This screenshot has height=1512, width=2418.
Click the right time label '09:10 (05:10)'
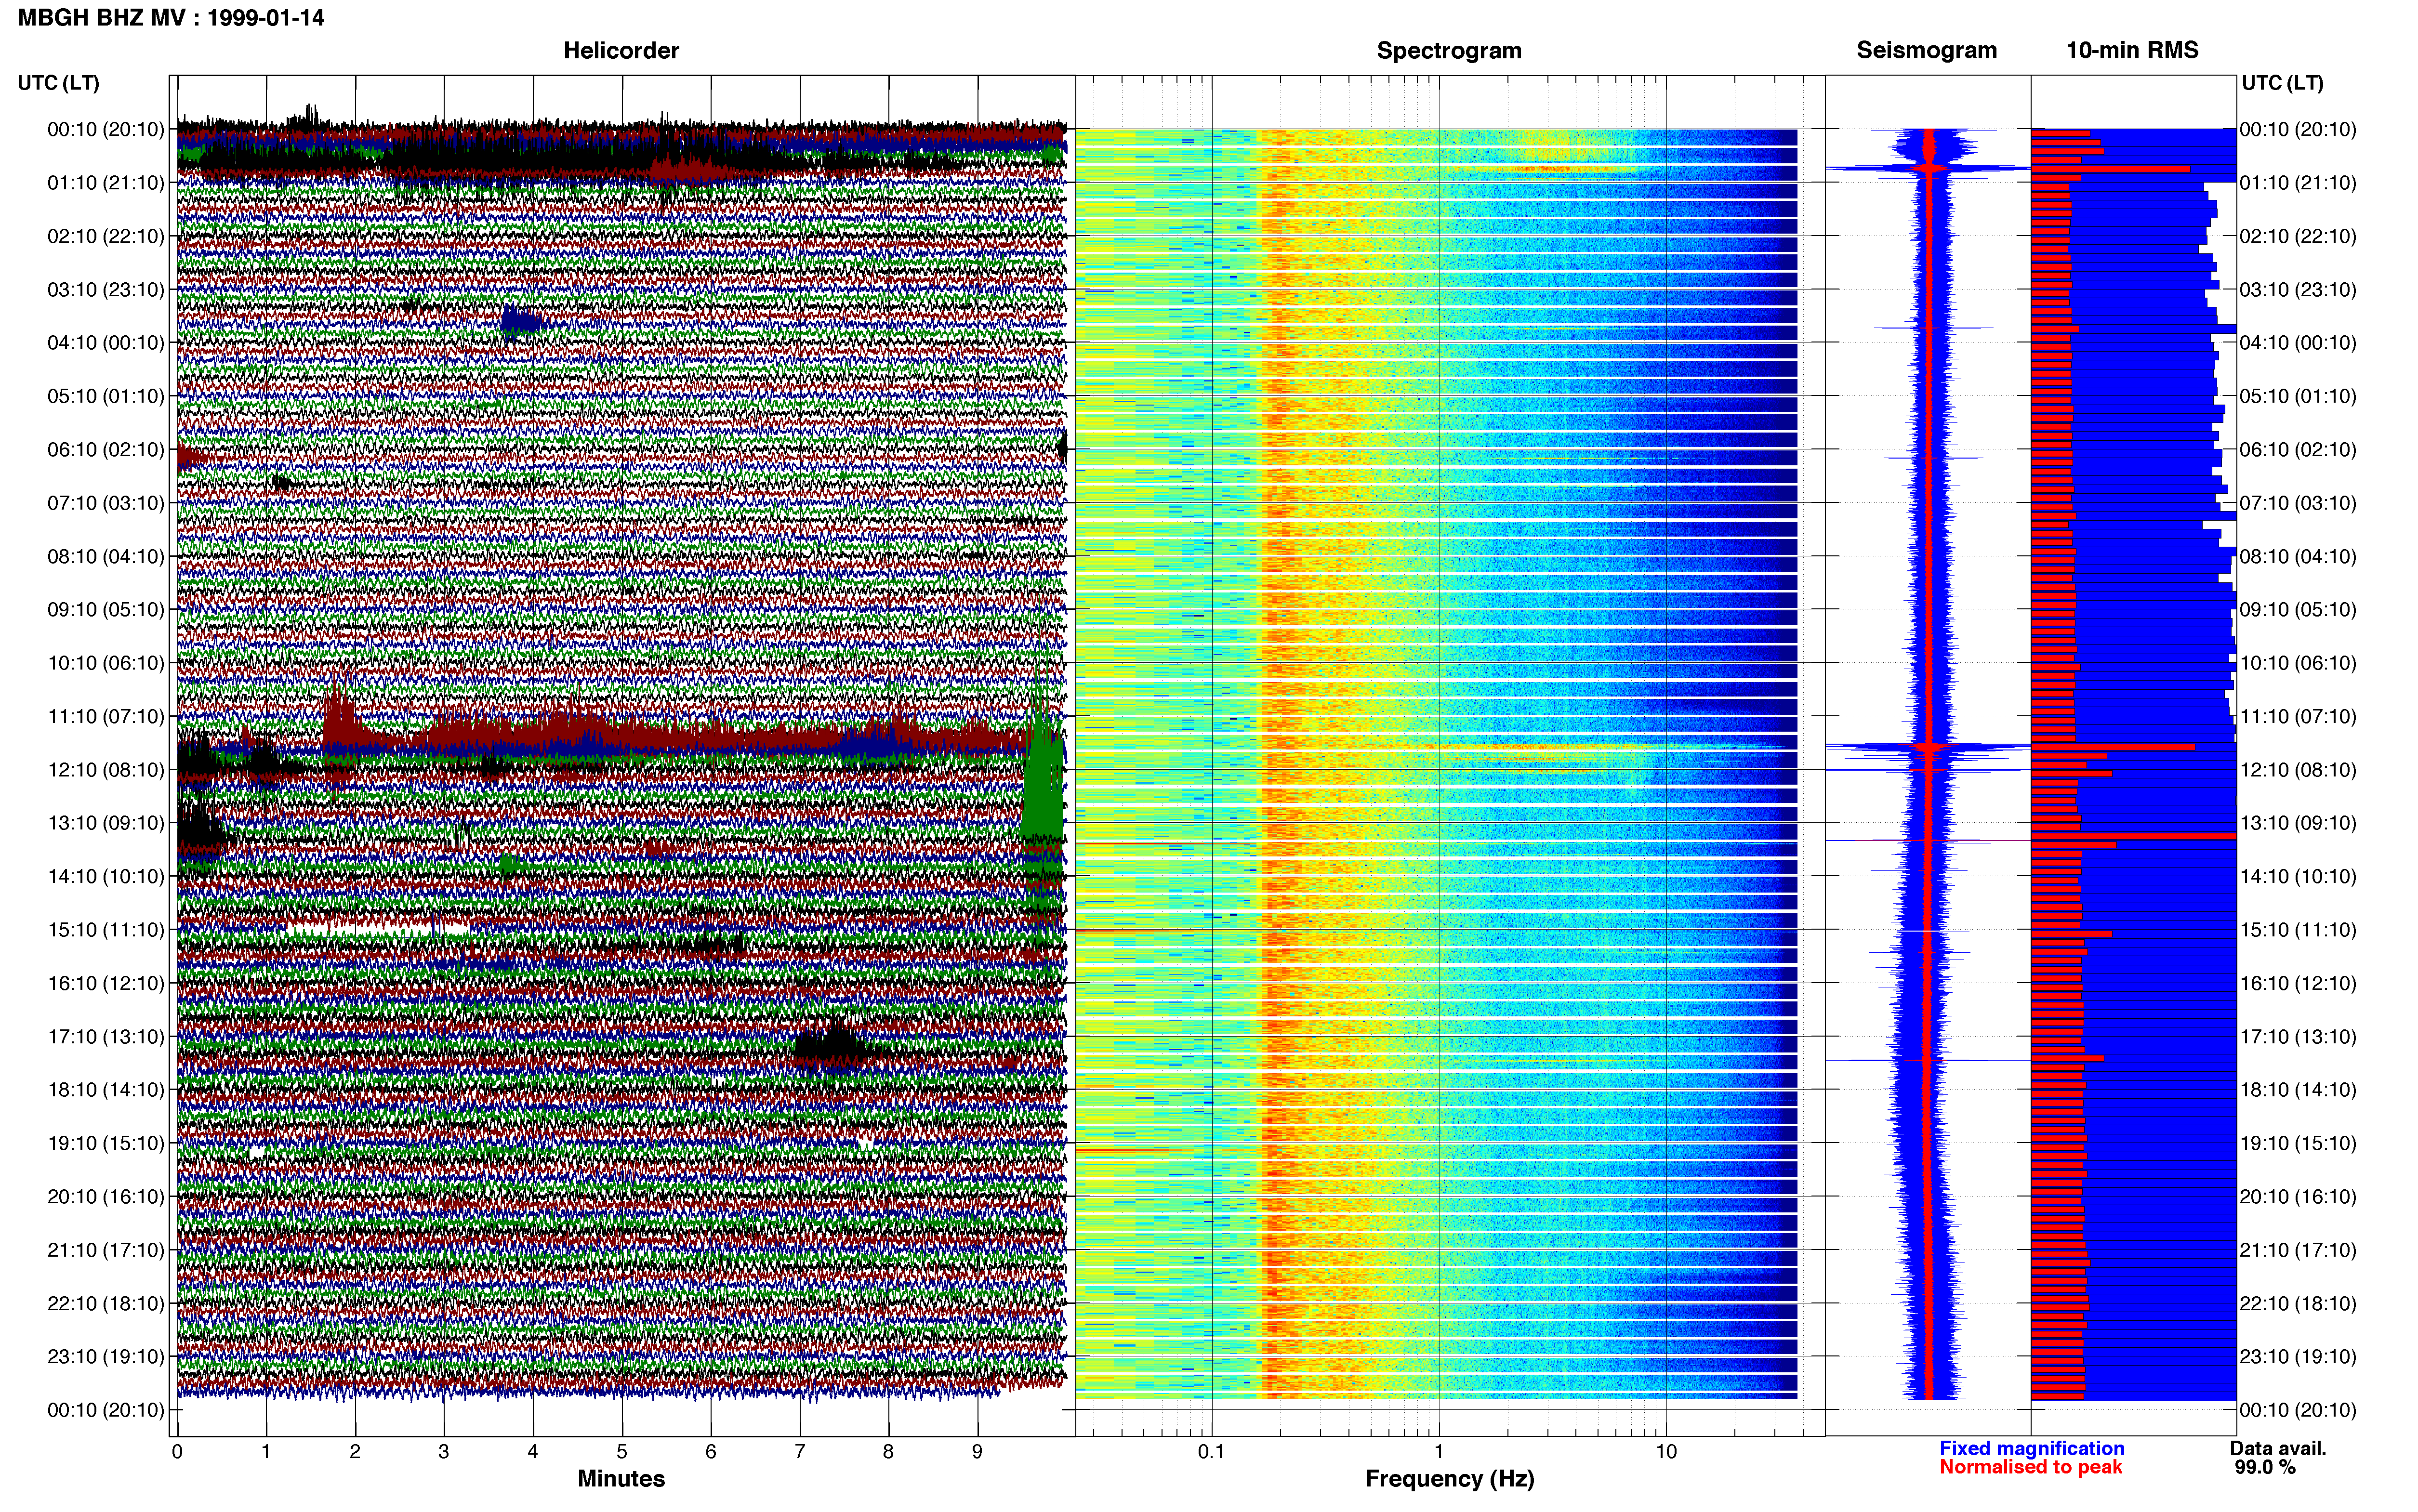pos(2298,610)
